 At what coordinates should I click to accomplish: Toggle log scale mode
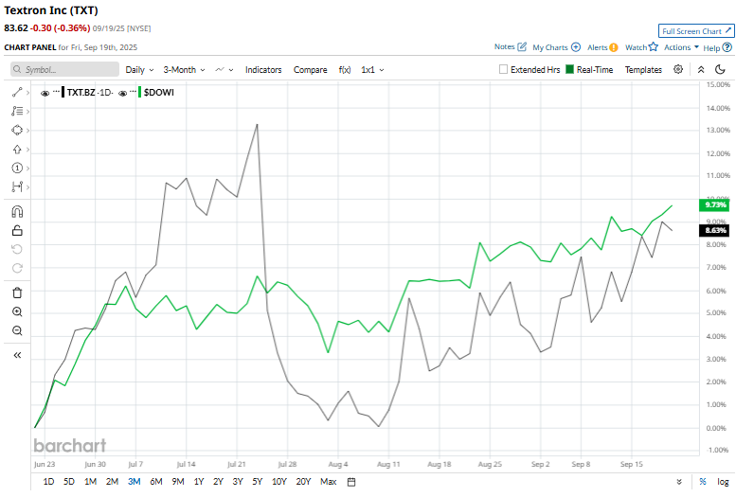(723, 482)
